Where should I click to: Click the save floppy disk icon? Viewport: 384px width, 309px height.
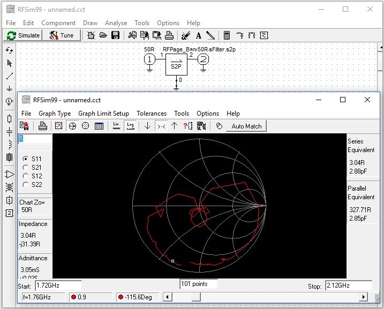(115, 35)
